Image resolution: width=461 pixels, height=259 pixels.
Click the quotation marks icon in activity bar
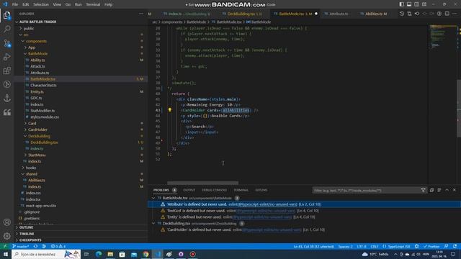tap(6, 112)
